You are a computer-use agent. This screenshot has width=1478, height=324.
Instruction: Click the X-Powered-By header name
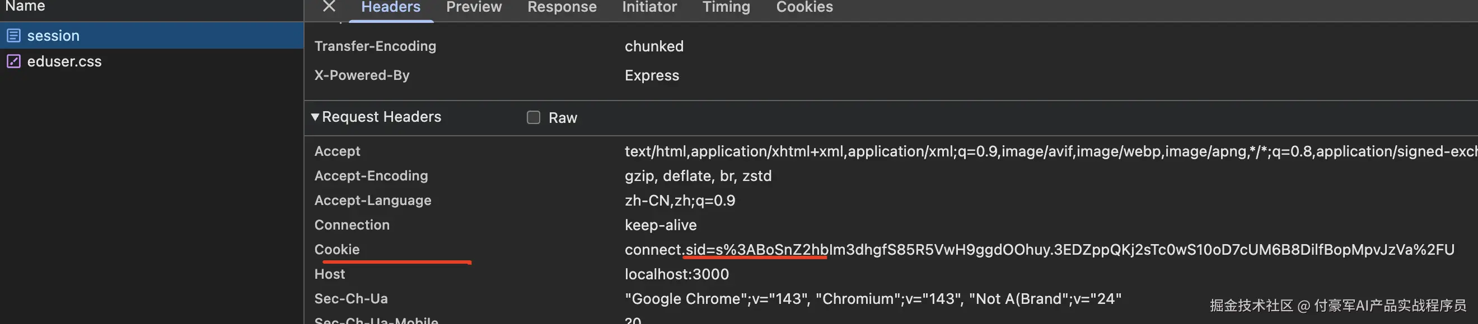coord(362,75)
